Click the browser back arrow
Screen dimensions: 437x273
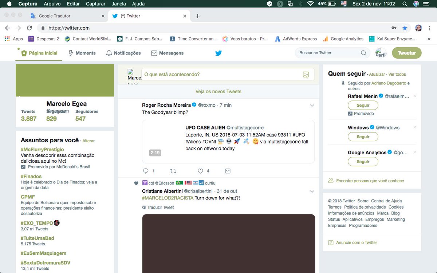pos(7,28)
